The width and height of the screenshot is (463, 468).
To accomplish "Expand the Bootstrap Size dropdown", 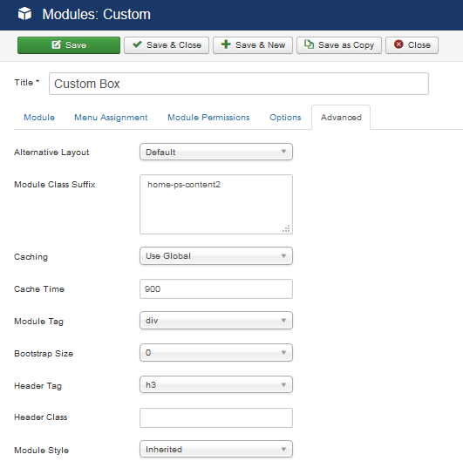I will point(216,352).
